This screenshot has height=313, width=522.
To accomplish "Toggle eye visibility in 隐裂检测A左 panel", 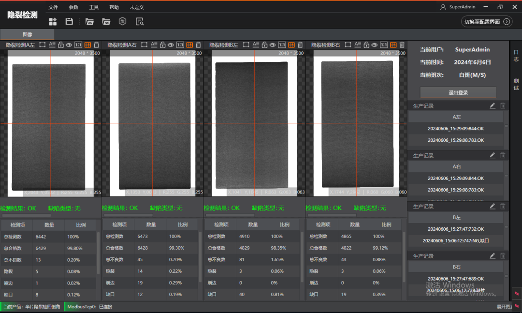I will [x=69, y=45].
